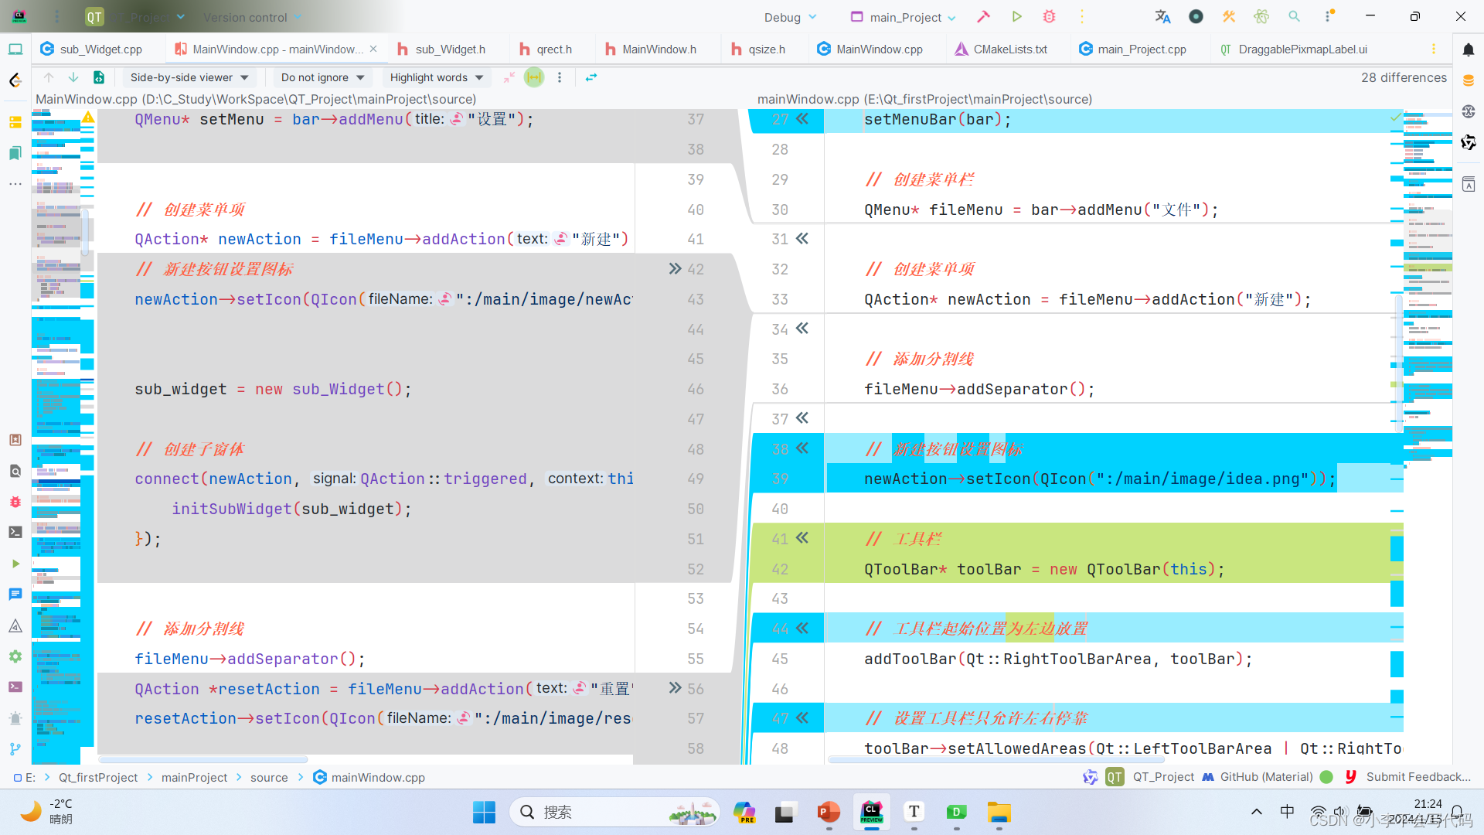Close the MainWindow.cpp diff tab
Screen dimensions: 1484x835
pos(373,49)
